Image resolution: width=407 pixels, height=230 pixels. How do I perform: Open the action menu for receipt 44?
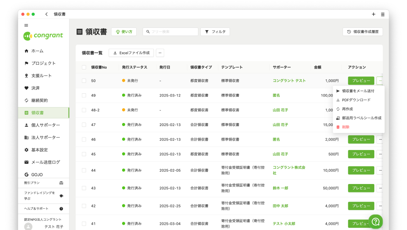point(380,170)
